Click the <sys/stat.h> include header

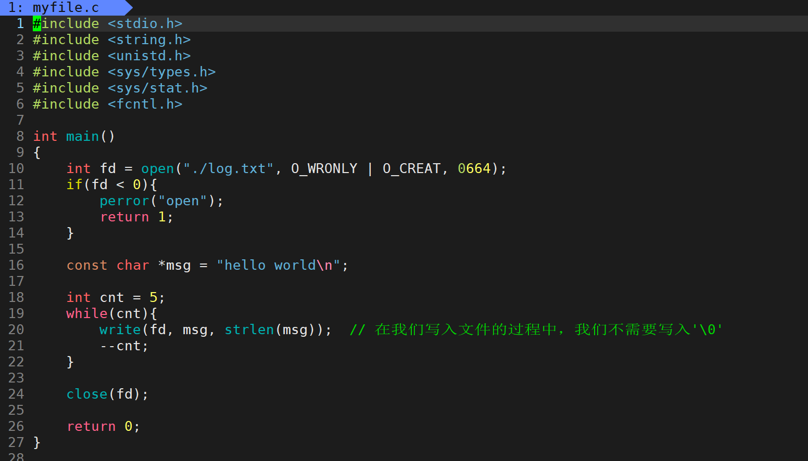(x=158, y=88)
